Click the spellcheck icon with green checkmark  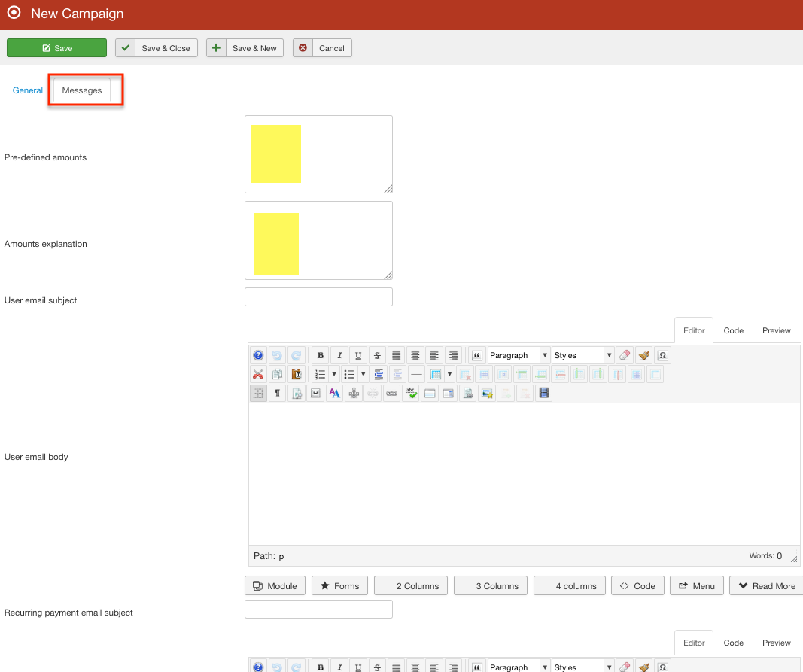[x=410, y=393]
